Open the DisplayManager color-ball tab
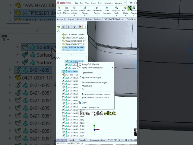This screenshot has height=145, width=193. pyautogui.click(x=80, y=27)
